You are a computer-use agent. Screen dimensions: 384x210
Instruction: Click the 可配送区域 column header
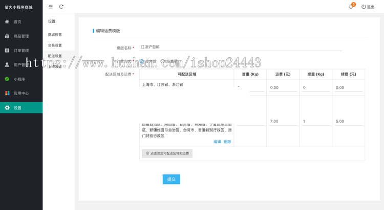(186, 74)
